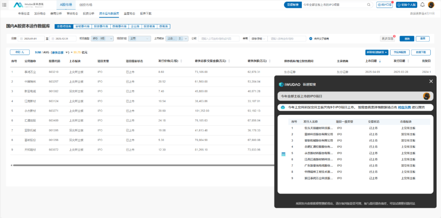The height and width of the screenshot is (218, 441).
Task: Click the robot icon beside the popup answer
Action: [x=283, y=108]
